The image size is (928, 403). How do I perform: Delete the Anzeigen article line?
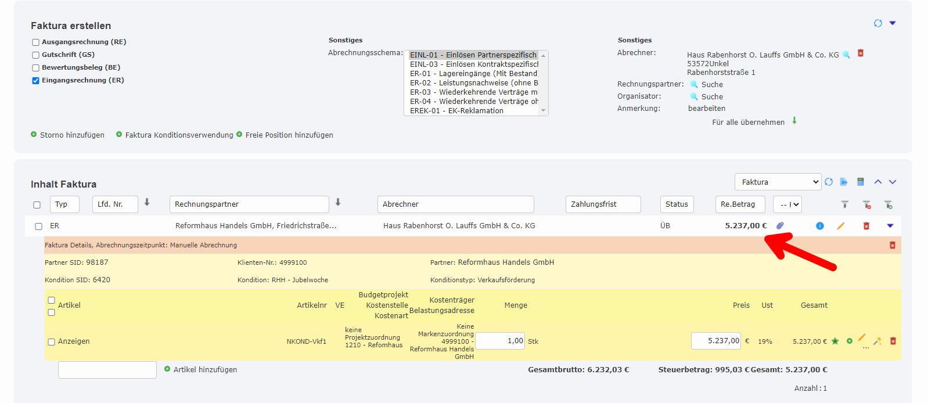tap(893, 341)
